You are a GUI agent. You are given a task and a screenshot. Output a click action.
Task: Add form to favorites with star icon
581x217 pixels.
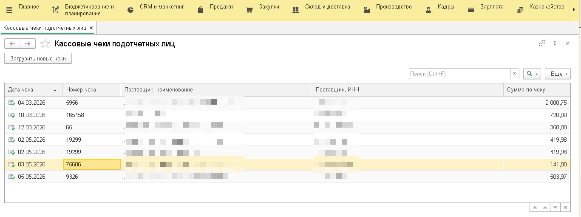(x=45, y=43)
